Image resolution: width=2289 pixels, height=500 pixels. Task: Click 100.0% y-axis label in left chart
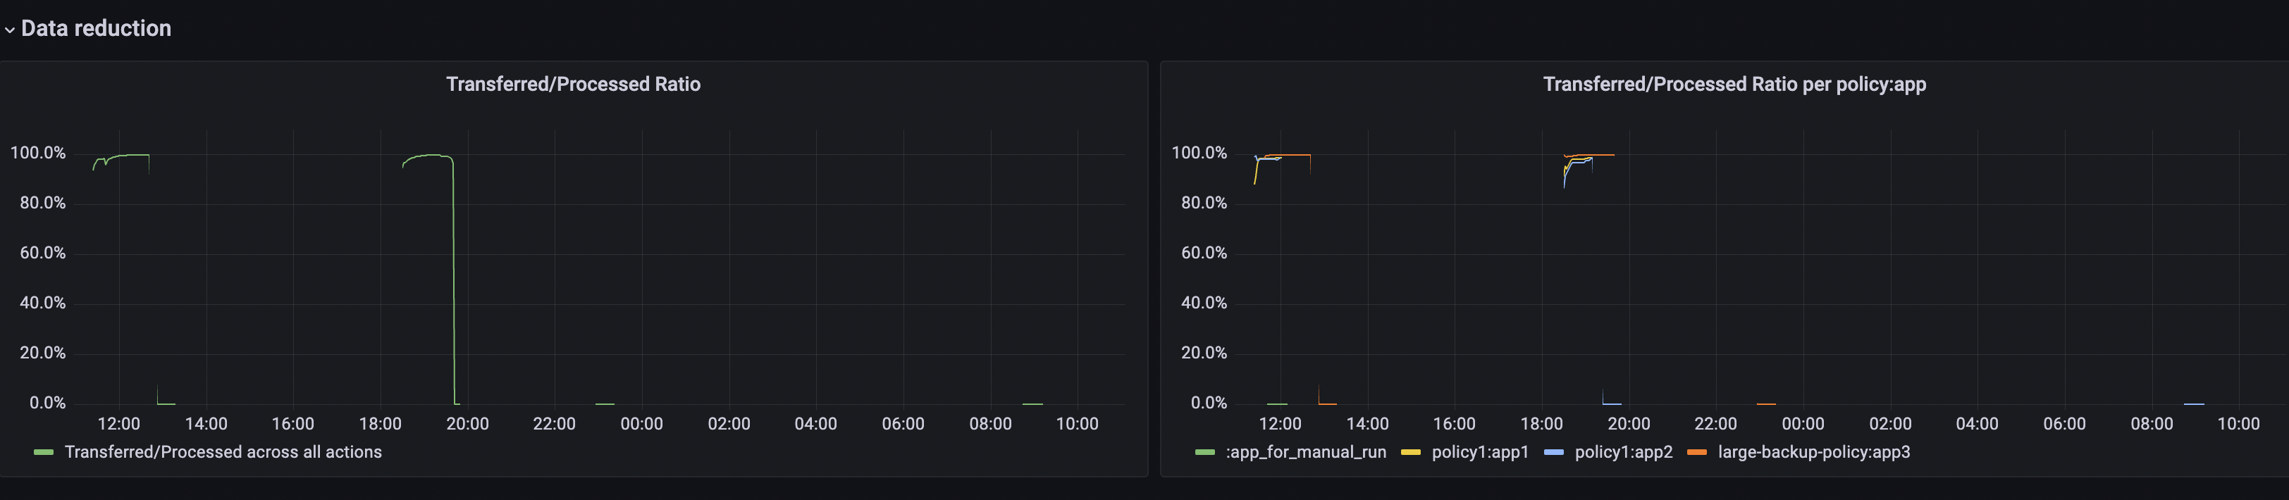click(x=38, y=153)
